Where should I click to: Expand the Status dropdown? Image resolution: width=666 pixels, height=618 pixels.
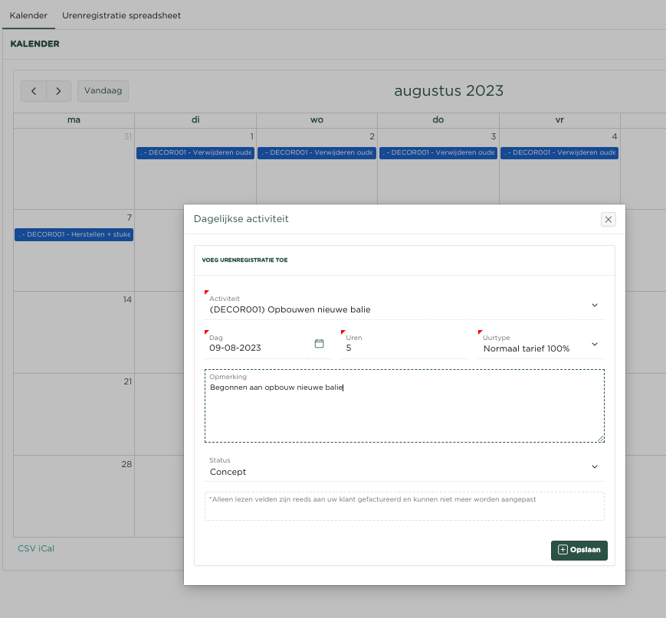click(x=595, y=466)
